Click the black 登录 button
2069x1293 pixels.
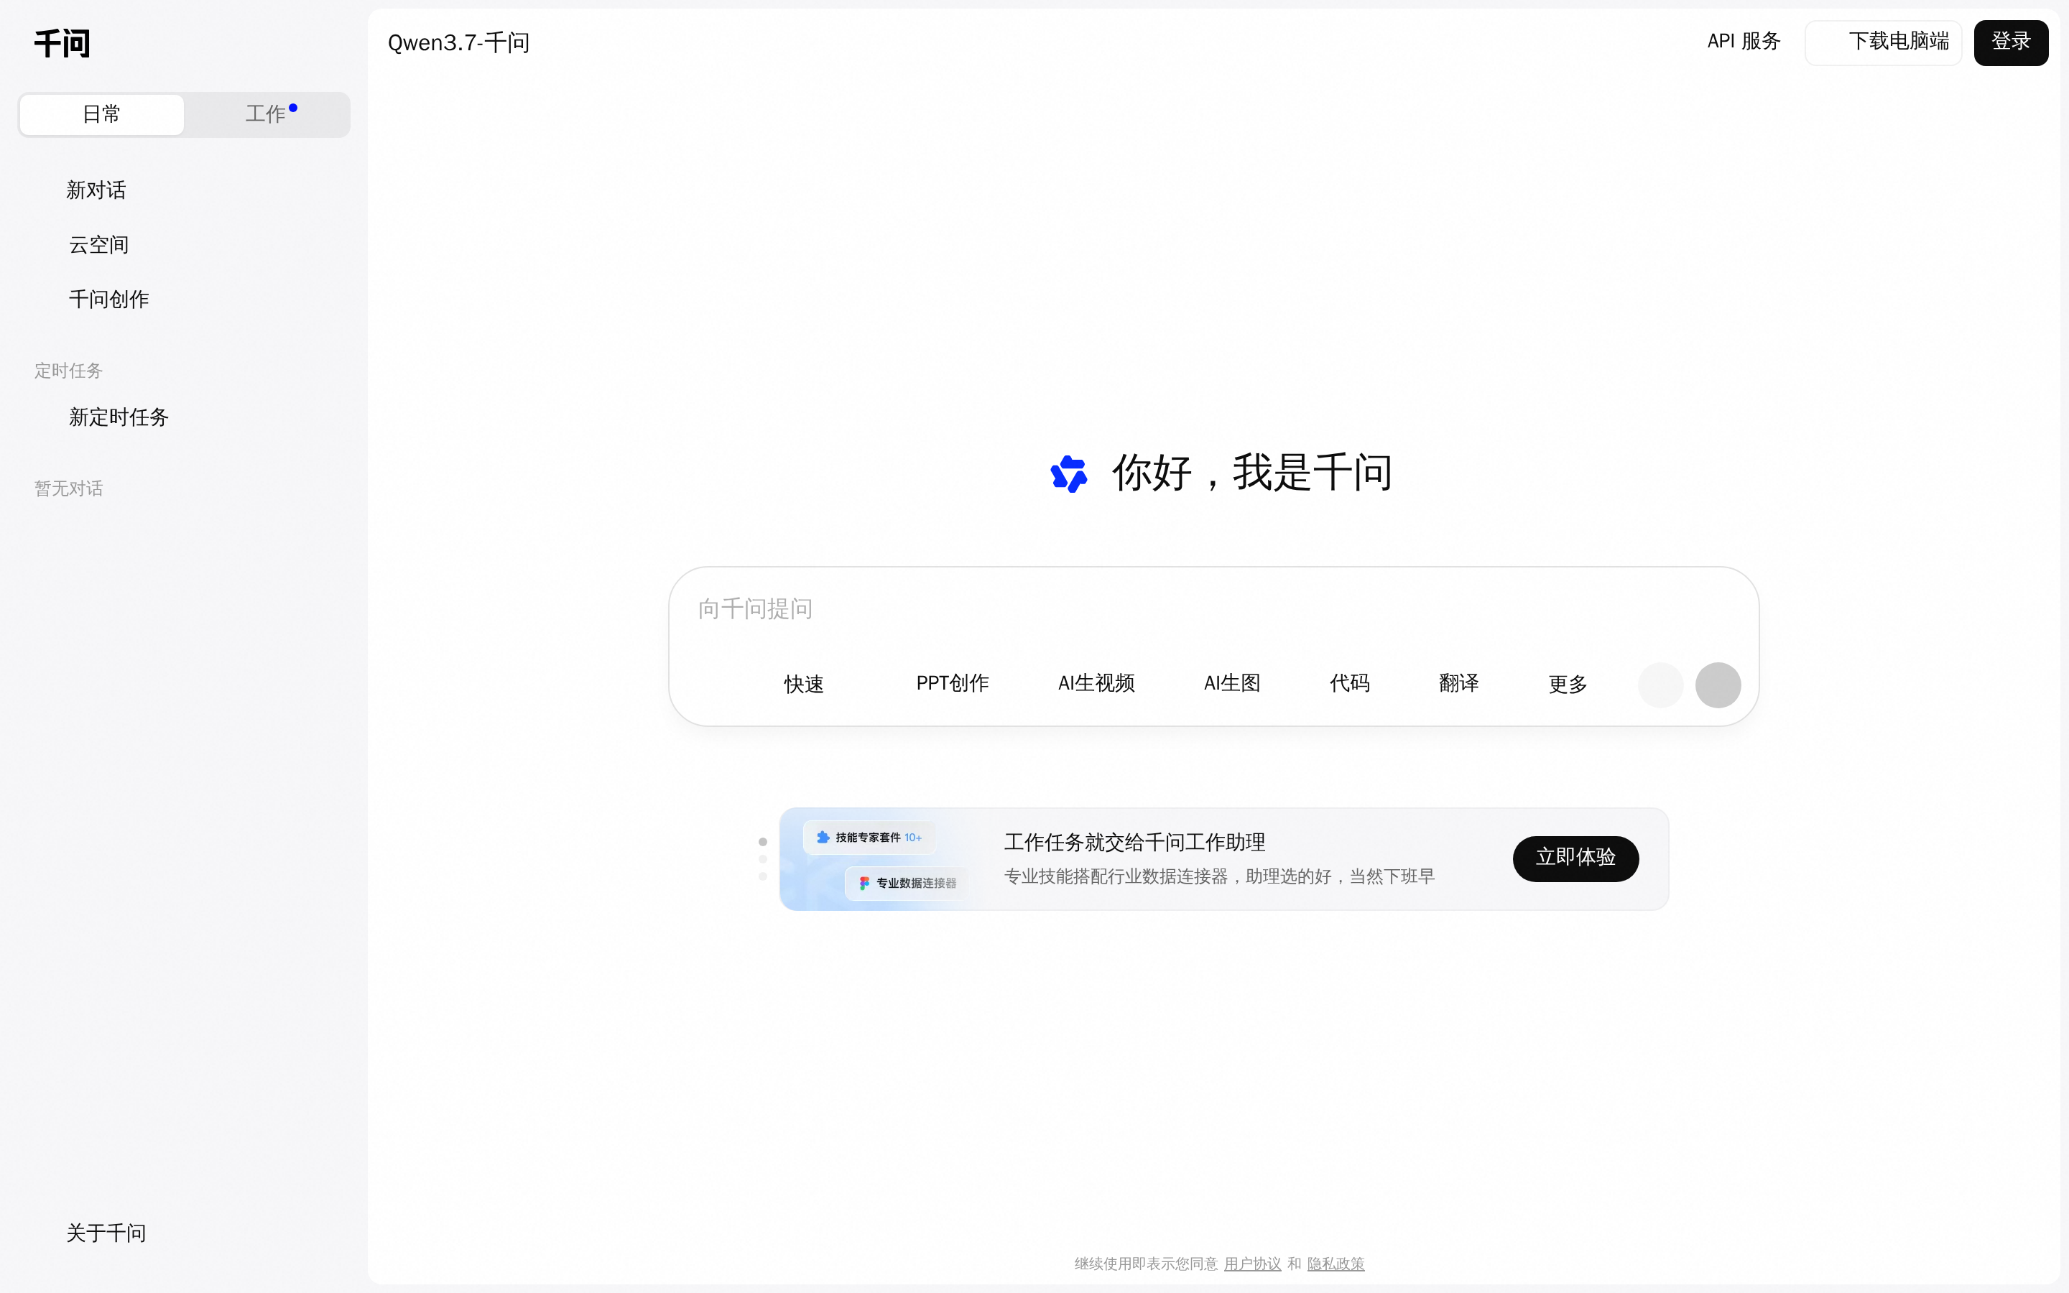[2010, 42]
